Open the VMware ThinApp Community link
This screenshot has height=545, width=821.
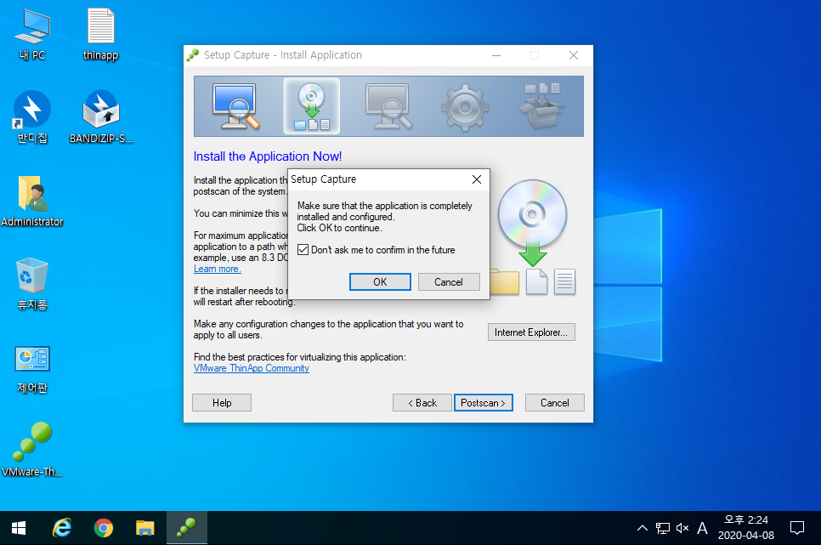point(252,368)
